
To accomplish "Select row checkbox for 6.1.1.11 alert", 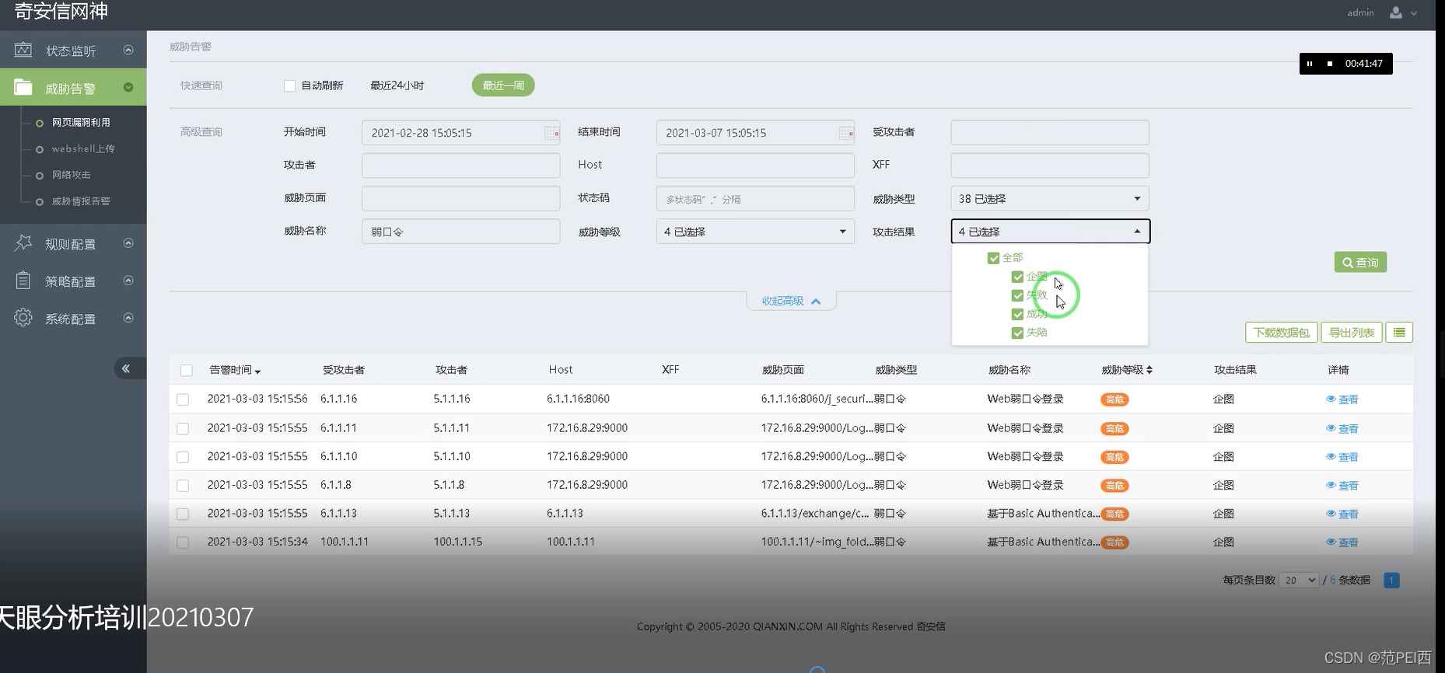I will click(183, 428).
